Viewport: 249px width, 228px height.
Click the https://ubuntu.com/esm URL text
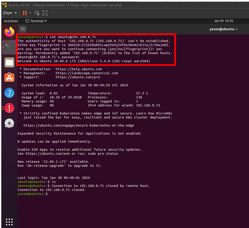click(x=48, y=154)
